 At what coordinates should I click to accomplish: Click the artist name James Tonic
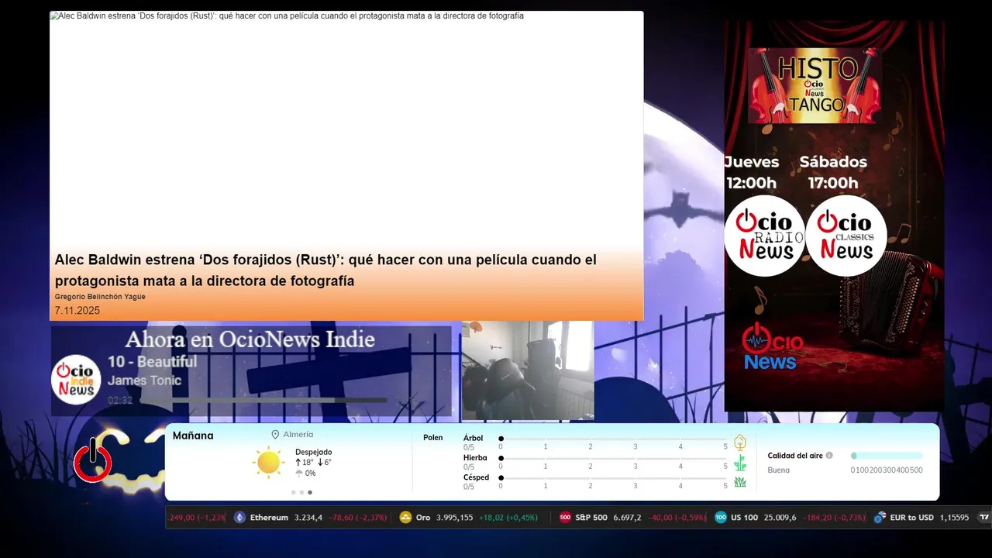(x=144, y=381)
